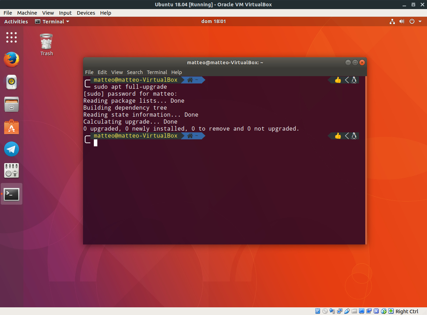Expand the system menu arrow in top bar

tap(420, 22)
